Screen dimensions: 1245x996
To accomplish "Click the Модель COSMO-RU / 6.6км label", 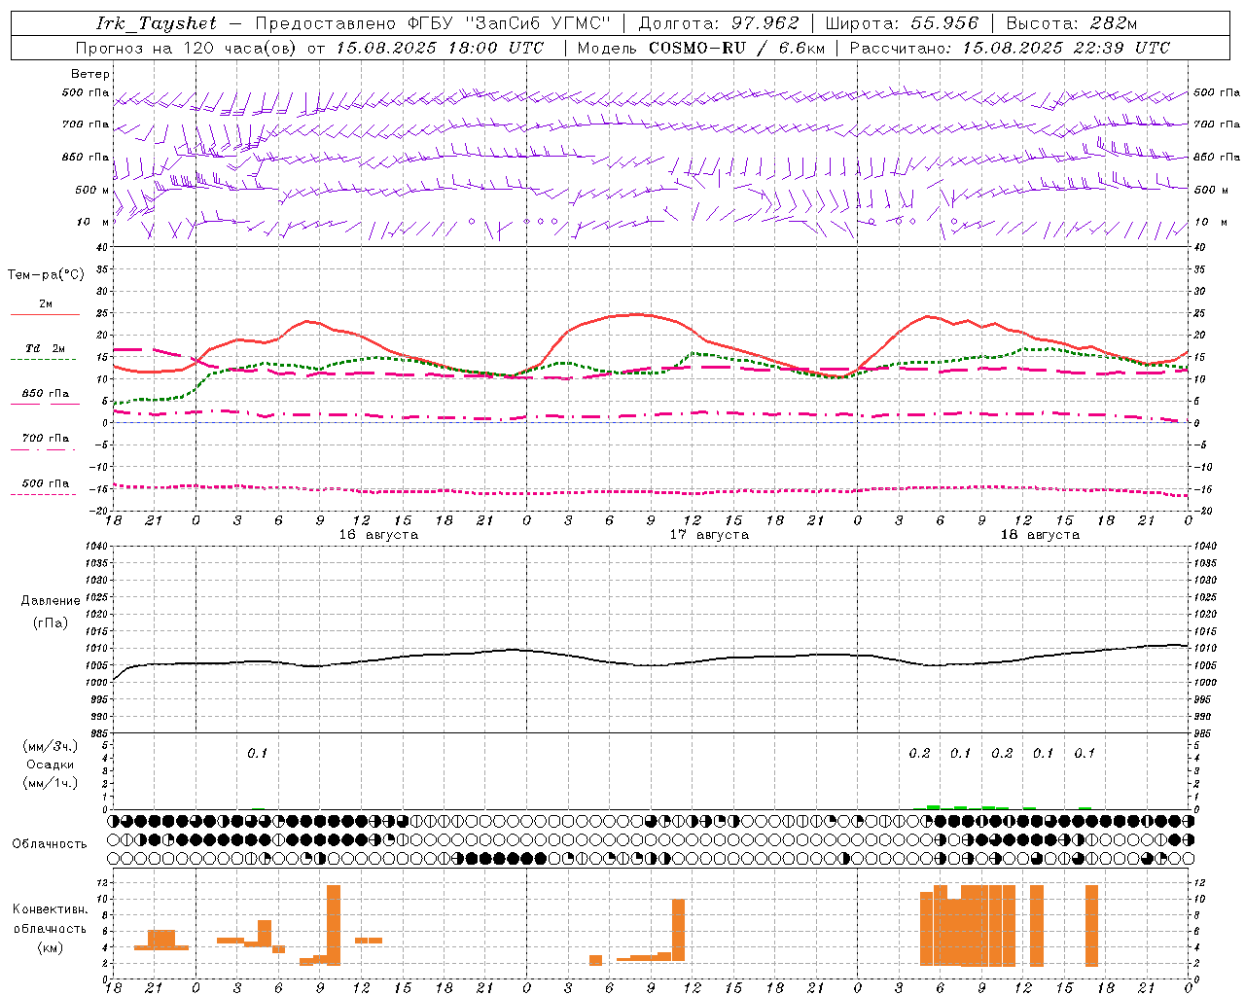I will 701,47.
